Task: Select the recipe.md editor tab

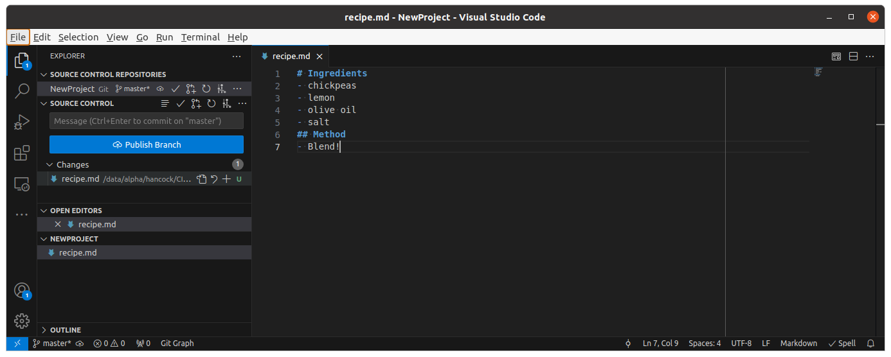Action: click(291, 57)
